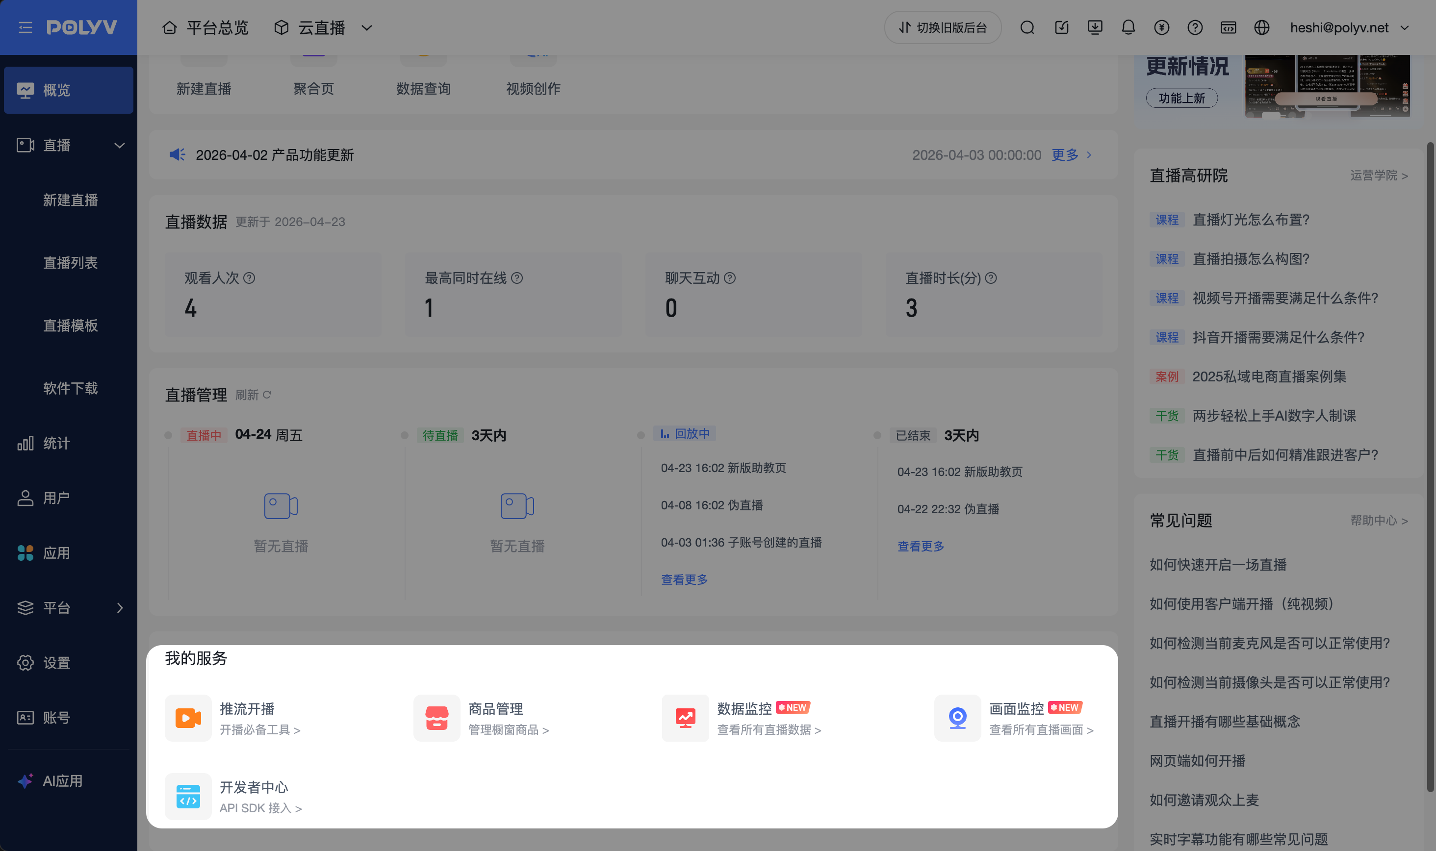Collapse the 直播 sidebar section chevron
This screenshot has width=1436, height=851.
coord(119,145)
